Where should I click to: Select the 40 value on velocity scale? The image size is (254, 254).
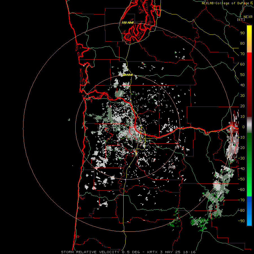(242, 85)
